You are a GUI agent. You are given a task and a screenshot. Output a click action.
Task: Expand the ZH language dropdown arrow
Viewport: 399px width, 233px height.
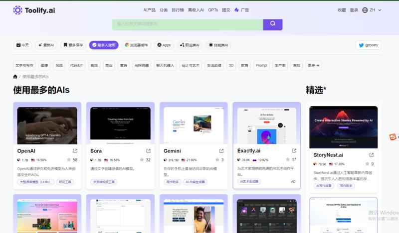point(380,10)
